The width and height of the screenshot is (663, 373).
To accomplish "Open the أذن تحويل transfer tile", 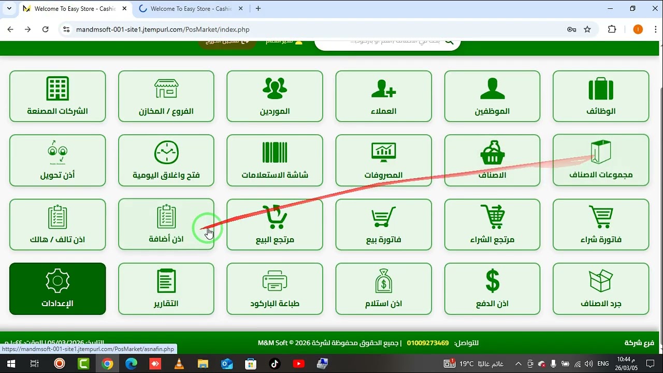I will click(x=57, y=161).
